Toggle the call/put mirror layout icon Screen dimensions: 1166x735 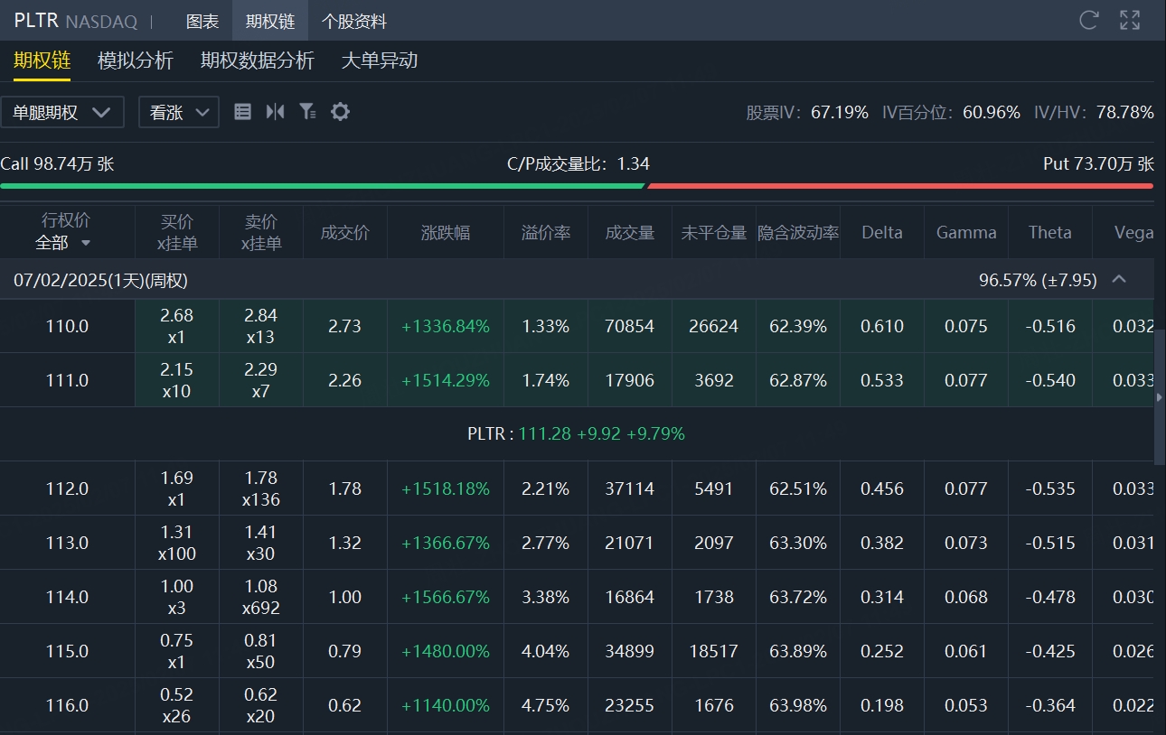pos(275,112)
